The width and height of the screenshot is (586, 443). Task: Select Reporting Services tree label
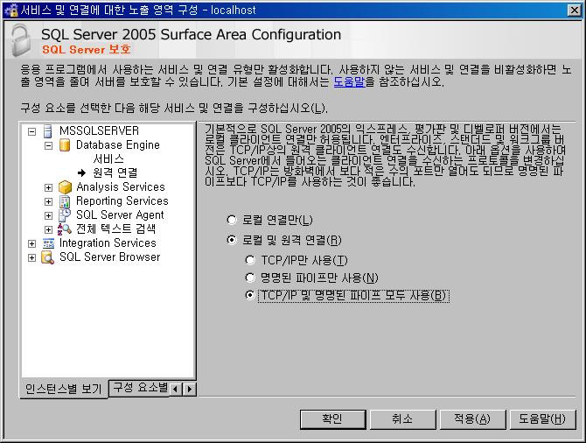coord(122,200)
